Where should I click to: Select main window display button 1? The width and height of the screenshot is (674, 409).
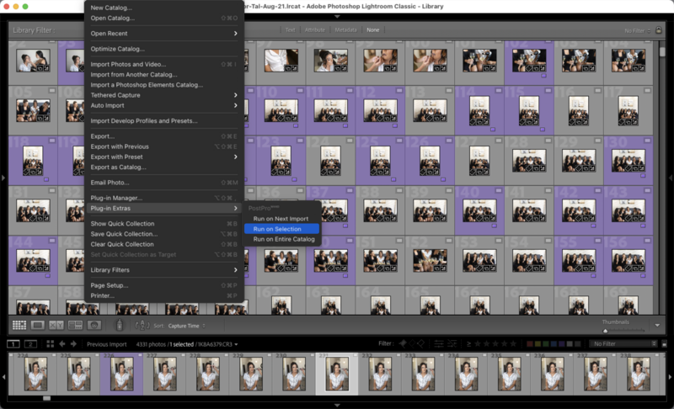click(x=13, y=343)
